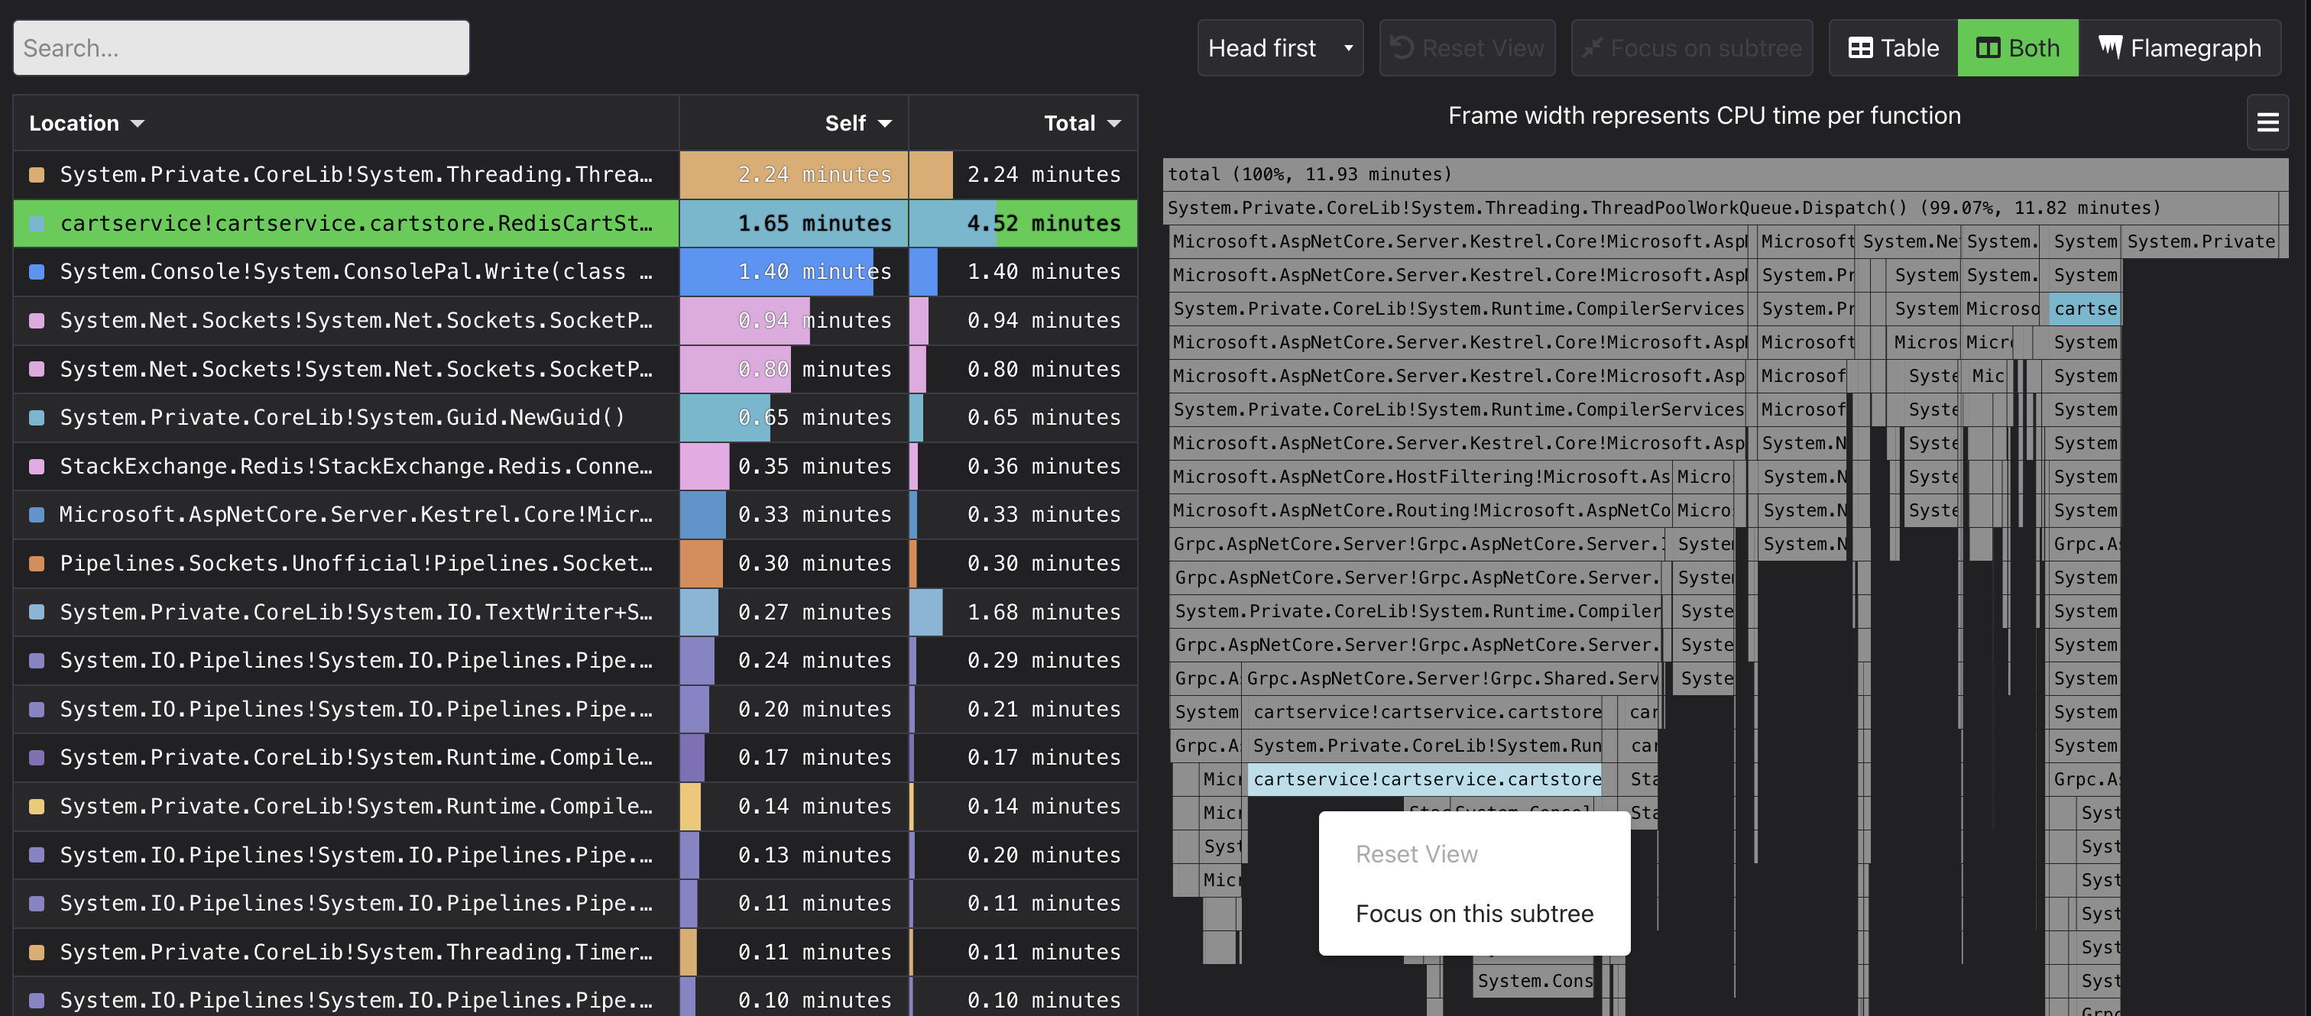The height and width of the screenshot is (1016, 2311).
Task: Select Reset View in the popup menu
Action: [1415, 854]
